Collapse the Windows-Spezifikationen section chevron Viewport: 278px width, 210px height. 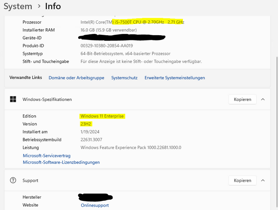pos(263,100)
